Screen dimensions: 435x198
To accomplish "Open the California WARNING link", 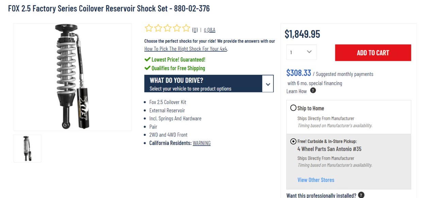I will (x=202, y=143).
